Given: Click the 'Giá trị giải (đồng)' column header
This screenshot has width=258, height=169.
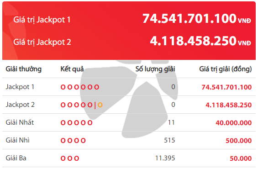Looking at the screenshot, I should click(x=226, y=69).
